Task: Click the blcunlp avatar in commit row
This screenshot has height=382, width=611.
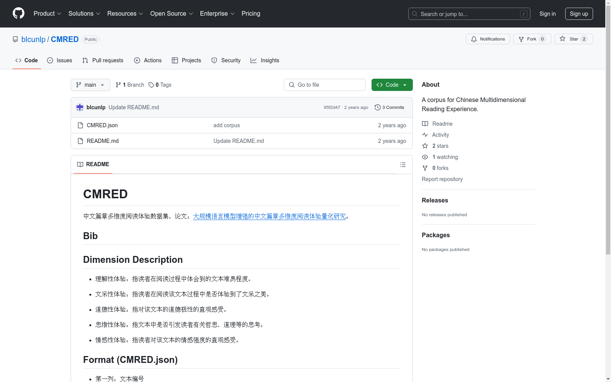Action: [x=80, y=107]
